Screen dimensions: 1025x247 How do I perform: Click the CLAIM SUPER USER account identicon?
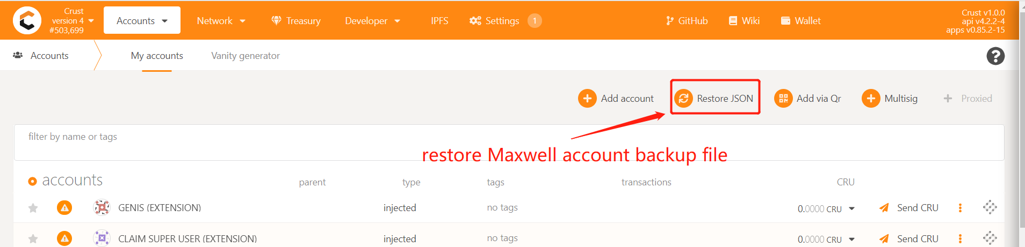[102, 238]
